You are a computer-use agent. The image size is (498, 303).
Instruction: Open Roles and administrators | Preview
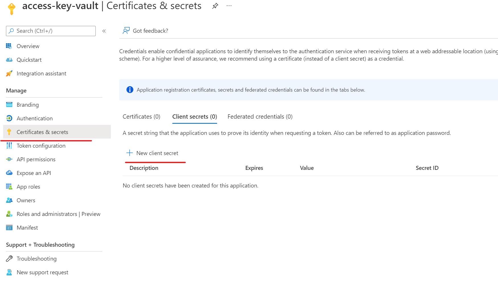click(58, 214)
